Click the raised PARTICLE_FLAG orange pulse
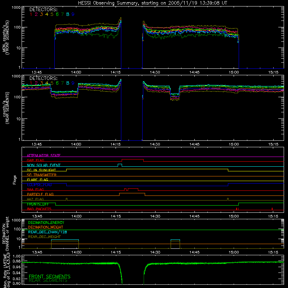 [132, 193]
